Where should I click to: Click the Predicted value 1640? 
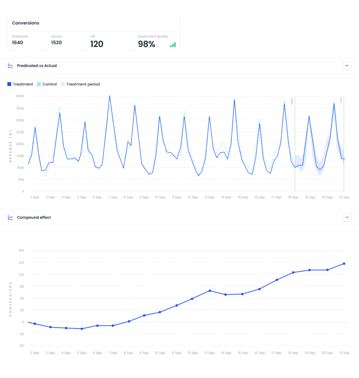click(x=17, y=43)
